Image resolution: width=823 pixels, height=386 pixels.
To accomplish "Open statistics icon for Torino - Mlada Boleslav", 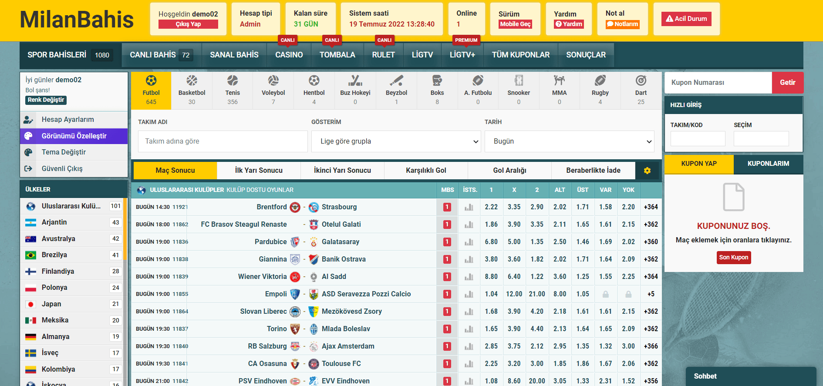I will [469, 329].
